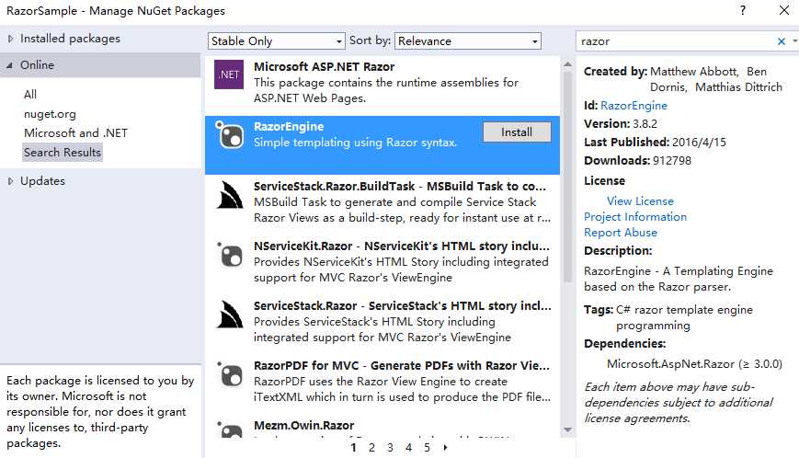Screen dimensions: 799x458
Task: Focus the razor search input field
Action: pos(675,41)
